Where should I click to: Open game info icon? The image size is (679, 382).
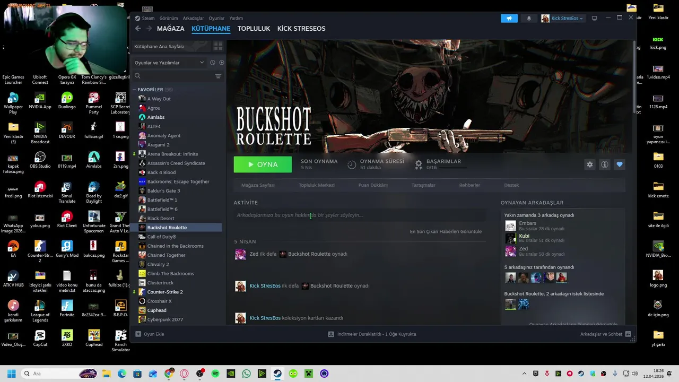point(604,164)
